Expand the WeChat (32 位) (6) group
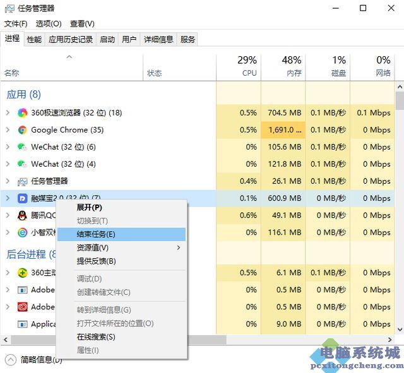 [8, 147]
